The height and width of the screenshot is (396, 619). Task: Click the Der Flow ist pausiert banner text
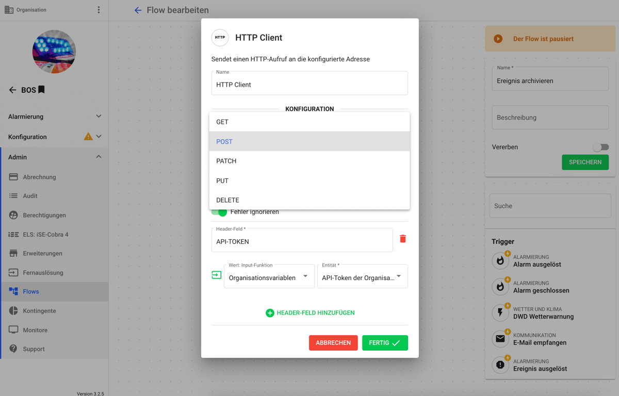click(543, 39)
